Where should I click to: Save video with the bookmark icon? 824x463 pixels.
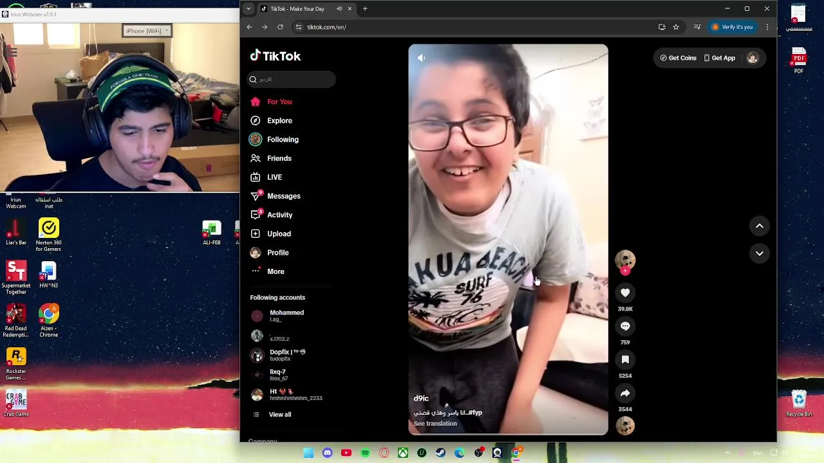tap(625, 359)
